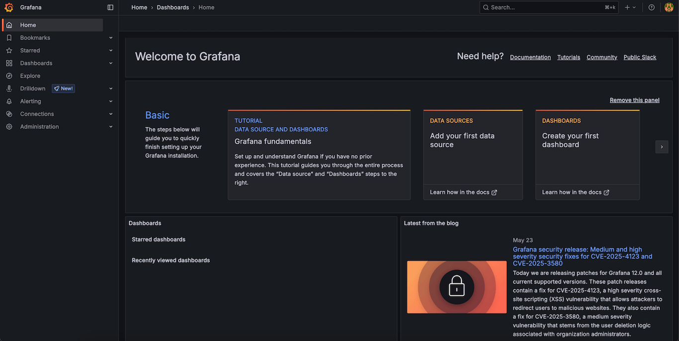The image size is (679, 341).
Task: Click the help question mark icon
Action: 651,7
